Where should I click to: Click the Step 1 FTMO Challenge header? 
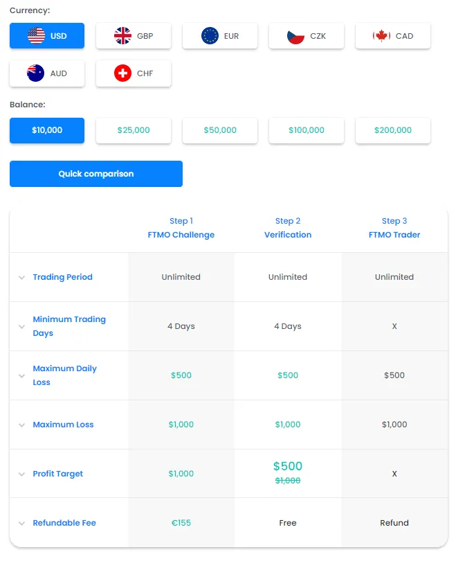(181, 228)
